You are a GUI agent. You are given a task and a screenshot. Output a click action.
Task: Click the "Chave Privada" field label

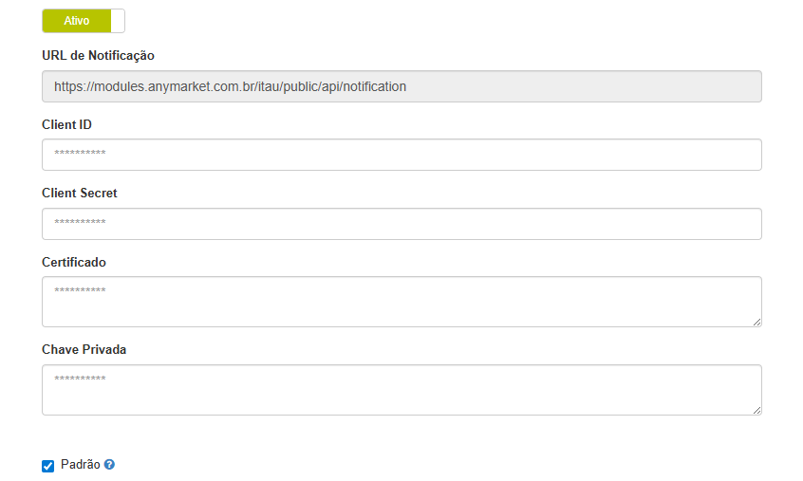[84, 349]
